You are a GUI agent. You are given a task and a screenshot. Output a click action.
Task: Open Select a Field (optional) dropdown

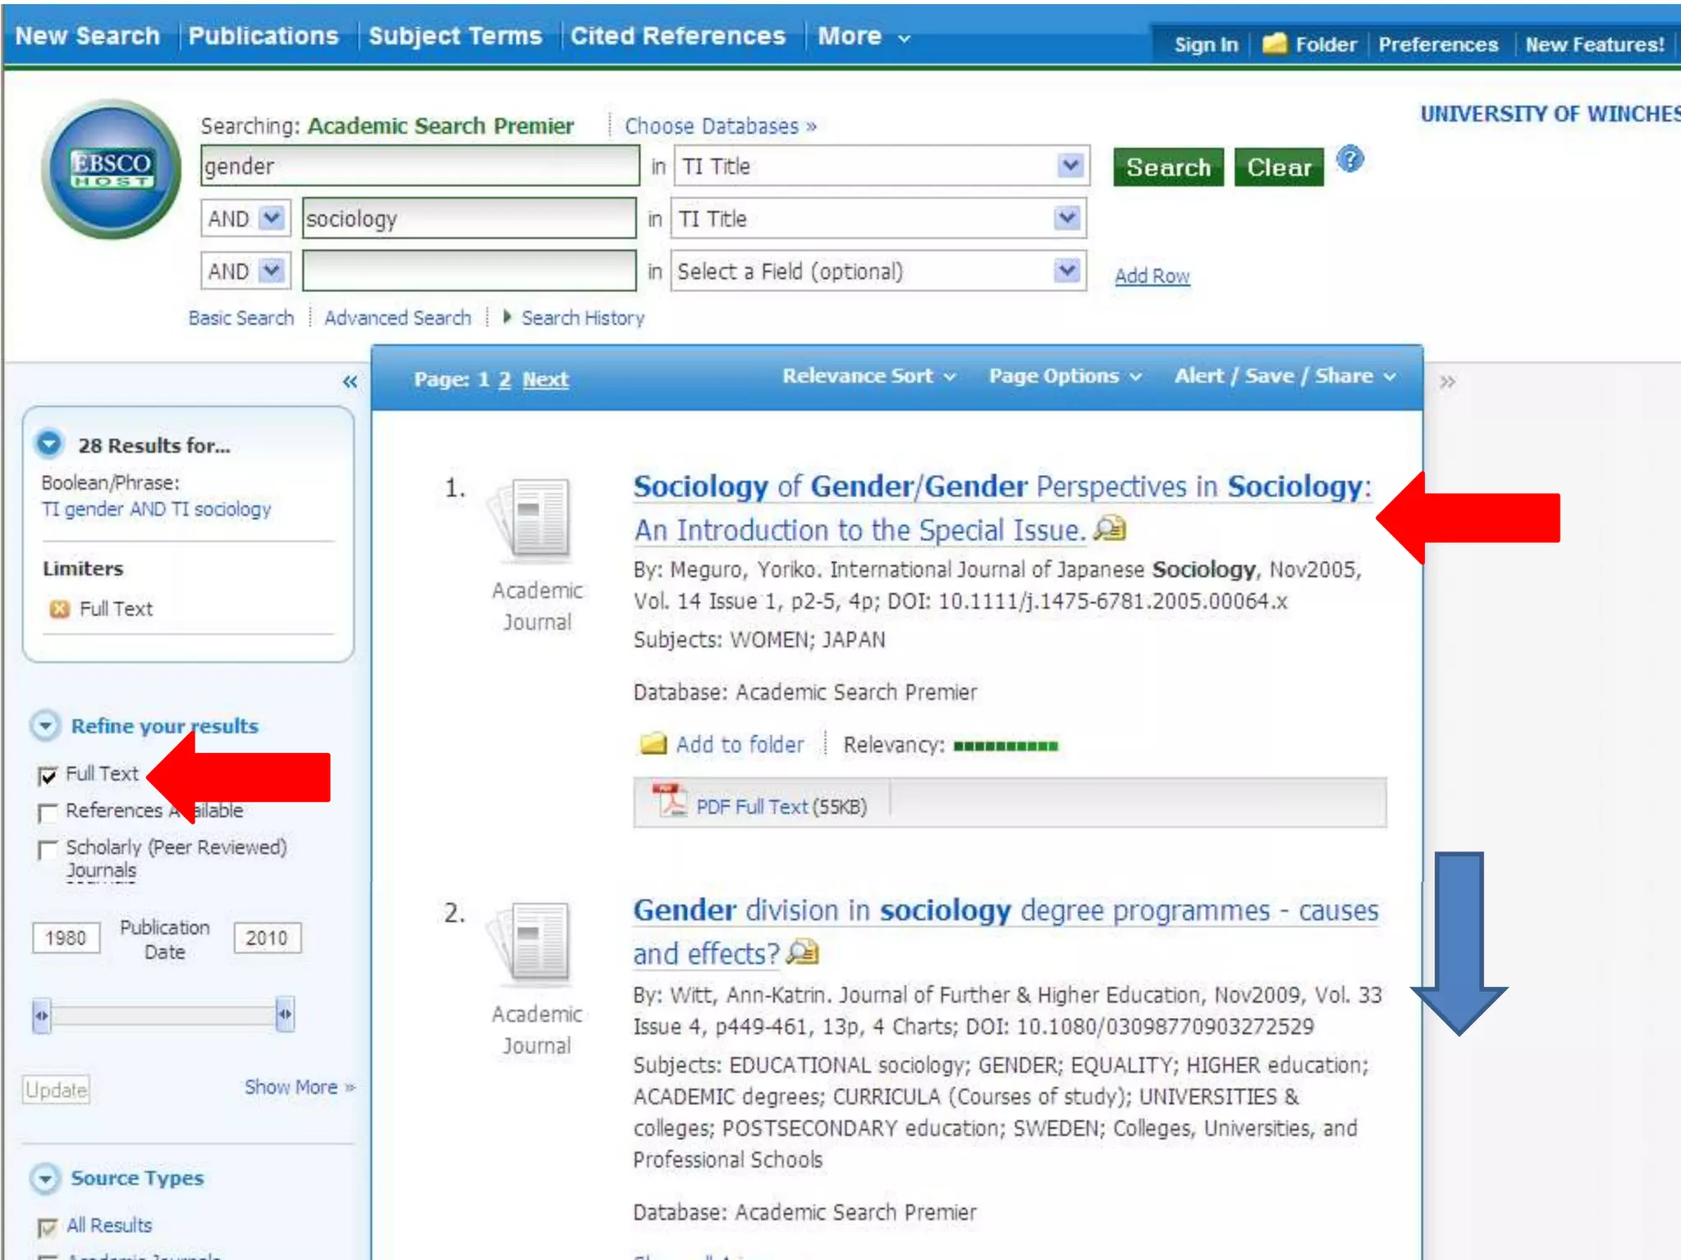(1066, 271)
